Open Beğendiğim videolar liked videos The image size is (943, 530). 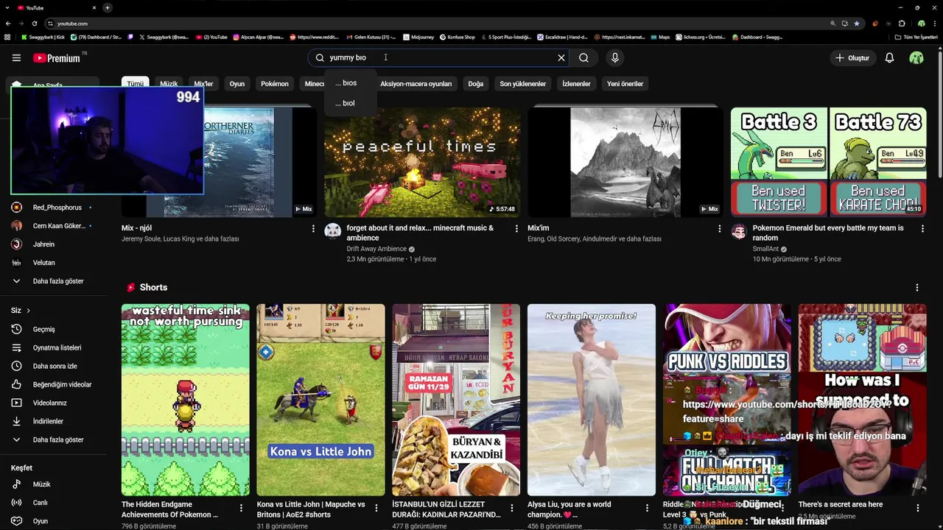[x=53, y=384]
